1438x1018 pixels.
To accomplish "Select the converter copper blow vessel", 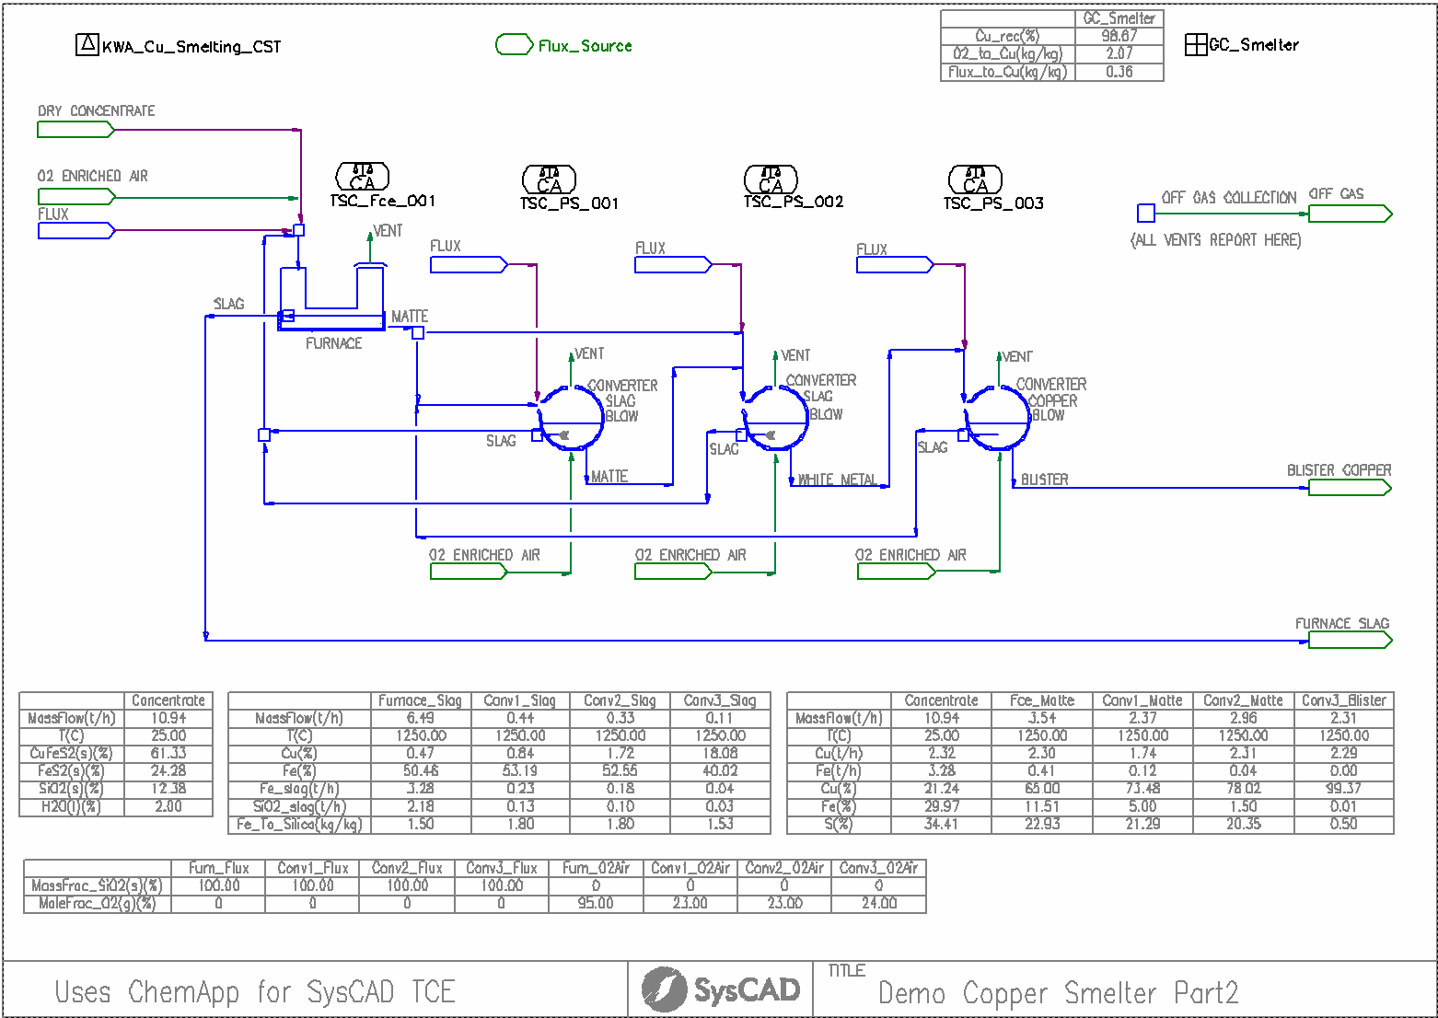I will click(998, 417).
